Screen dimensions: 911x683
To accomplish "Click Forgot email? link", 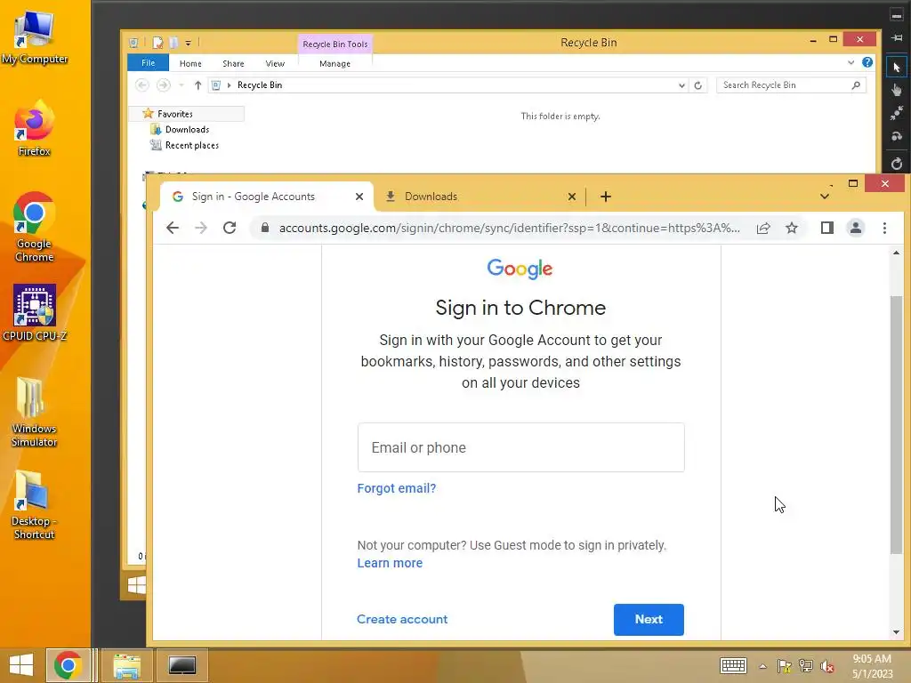I will click(x=396, y=488).
